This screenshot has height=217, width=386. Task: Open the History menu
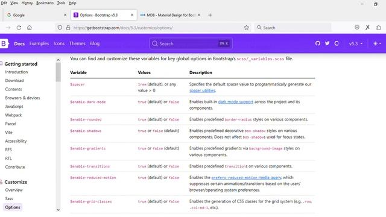tap(27, 3)
